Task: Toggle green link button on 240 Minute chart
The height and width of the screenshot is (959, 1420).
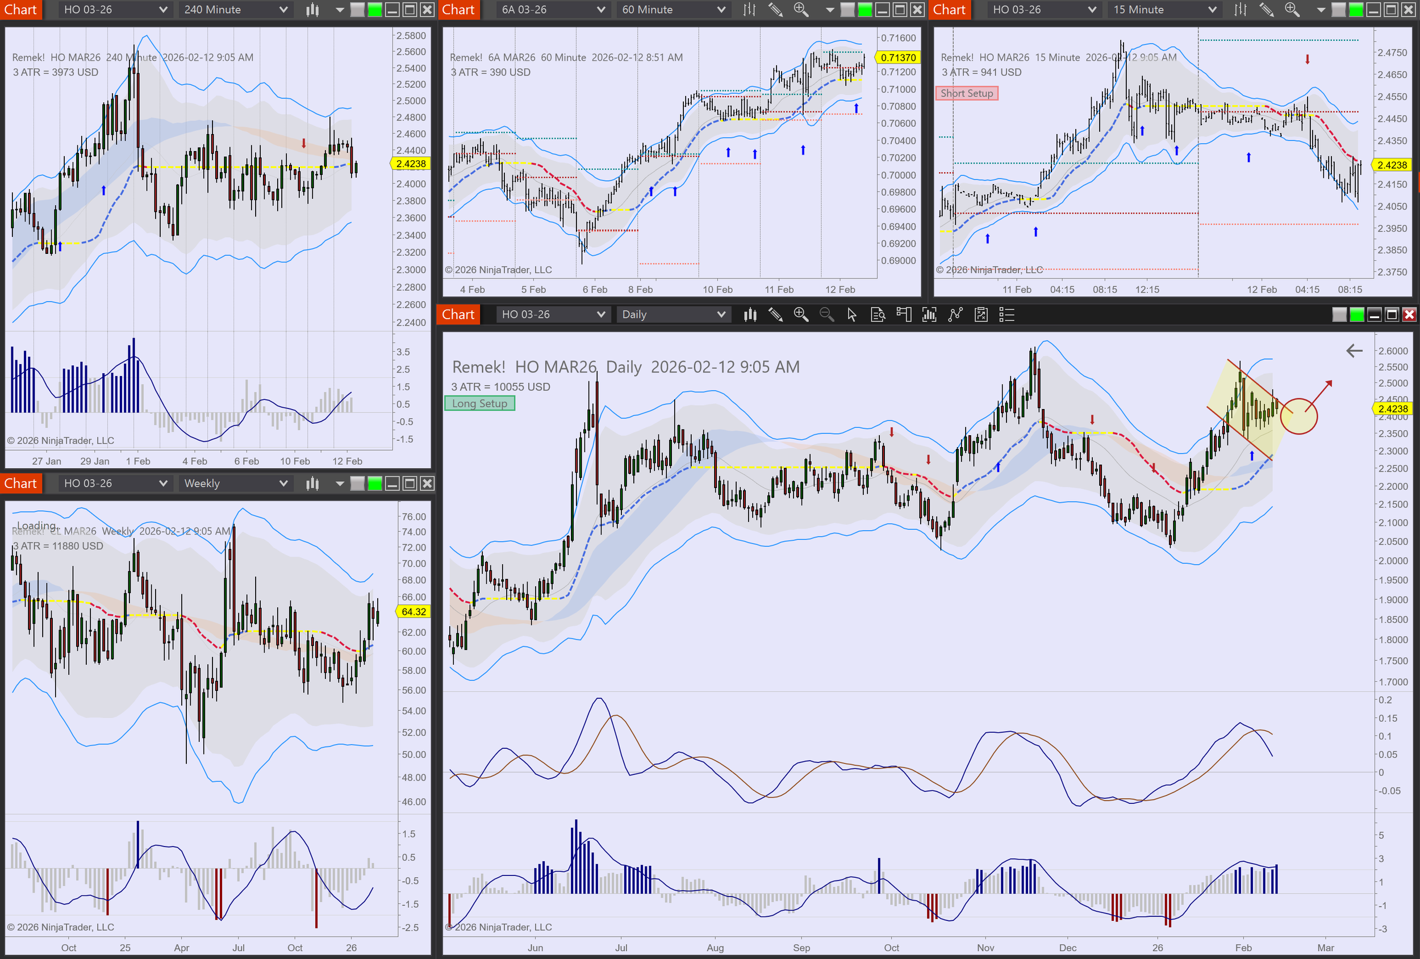Action: point(374,10)
